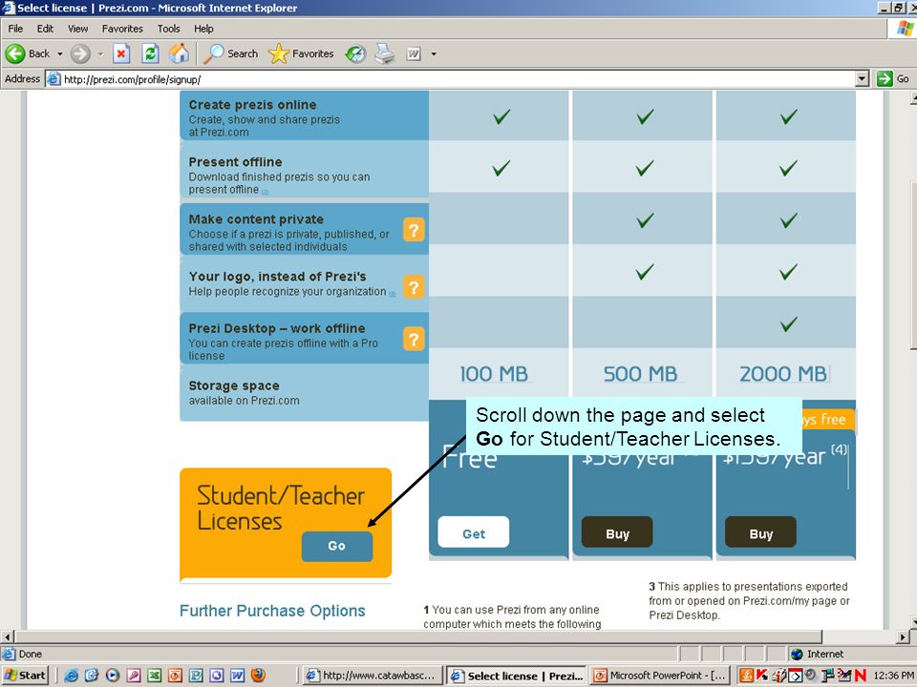
Task: Open the File menu
Action: click(x=15, y=29)
